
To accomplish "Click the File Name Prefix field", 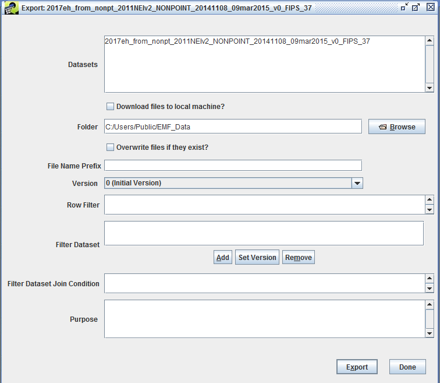I will click(233, 166).
